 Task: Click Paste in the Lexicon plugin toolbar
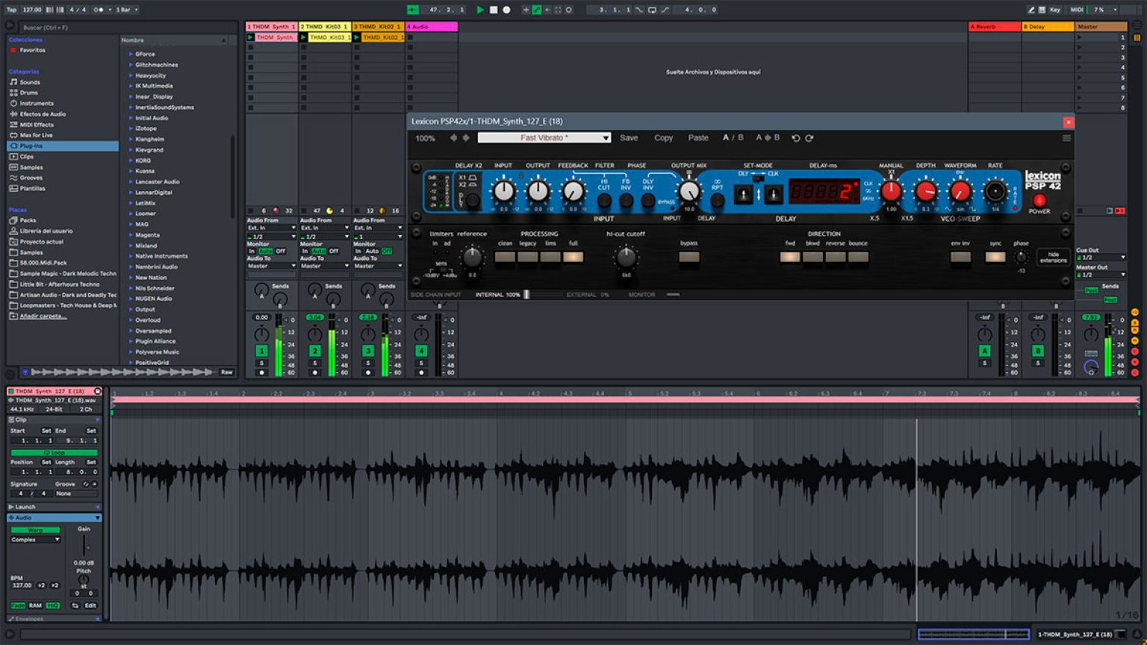pos(698,137)
